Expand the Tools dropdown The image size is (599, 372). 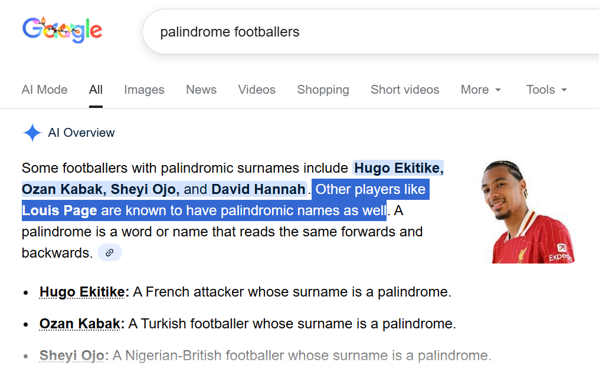(x=546, y=90)
